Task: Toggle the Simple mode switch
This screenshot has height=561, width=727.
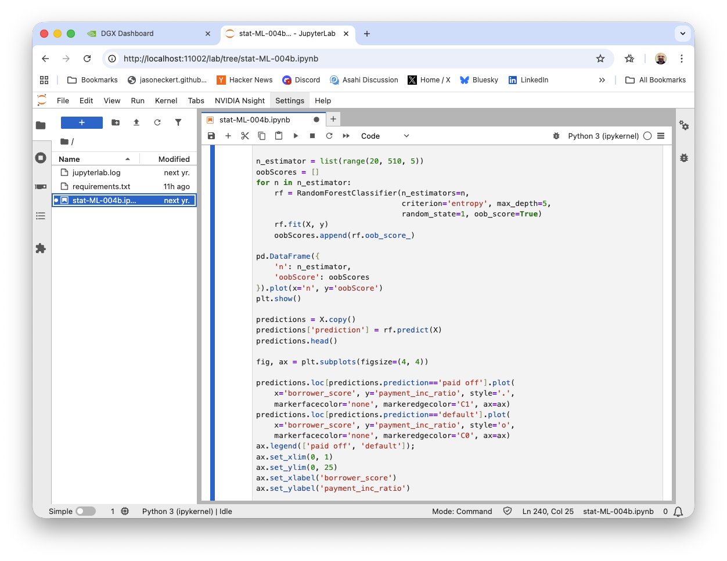Action: pyautogui.click(x=85, y=511)
